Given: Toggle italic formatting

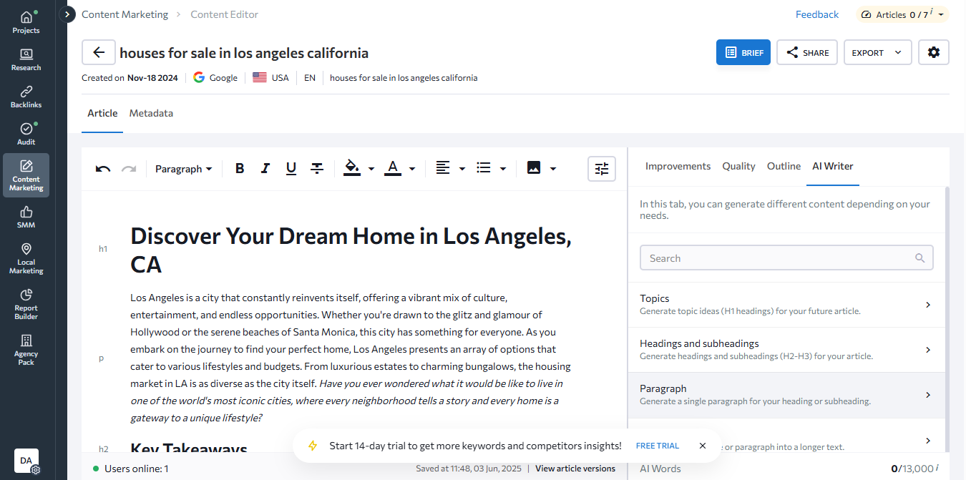Looking at the screenshot, I should [265, 169].
